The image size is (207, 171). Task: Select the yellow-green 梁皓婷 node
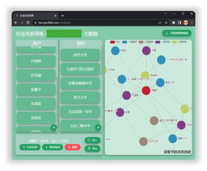(145, 75)
